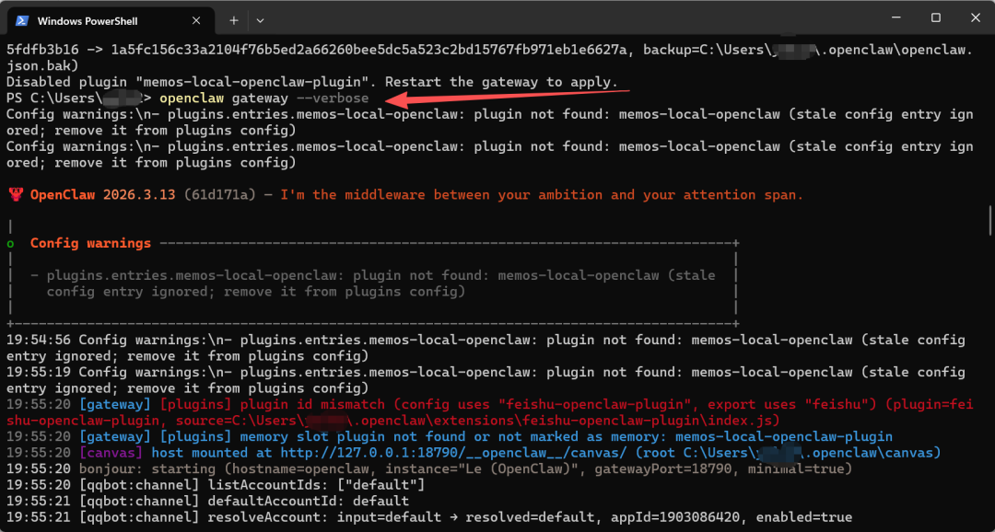Click the "openclaw gateway --verbose" command text
Viewport: 995px width, 532px height.
(x=263, y=98)
